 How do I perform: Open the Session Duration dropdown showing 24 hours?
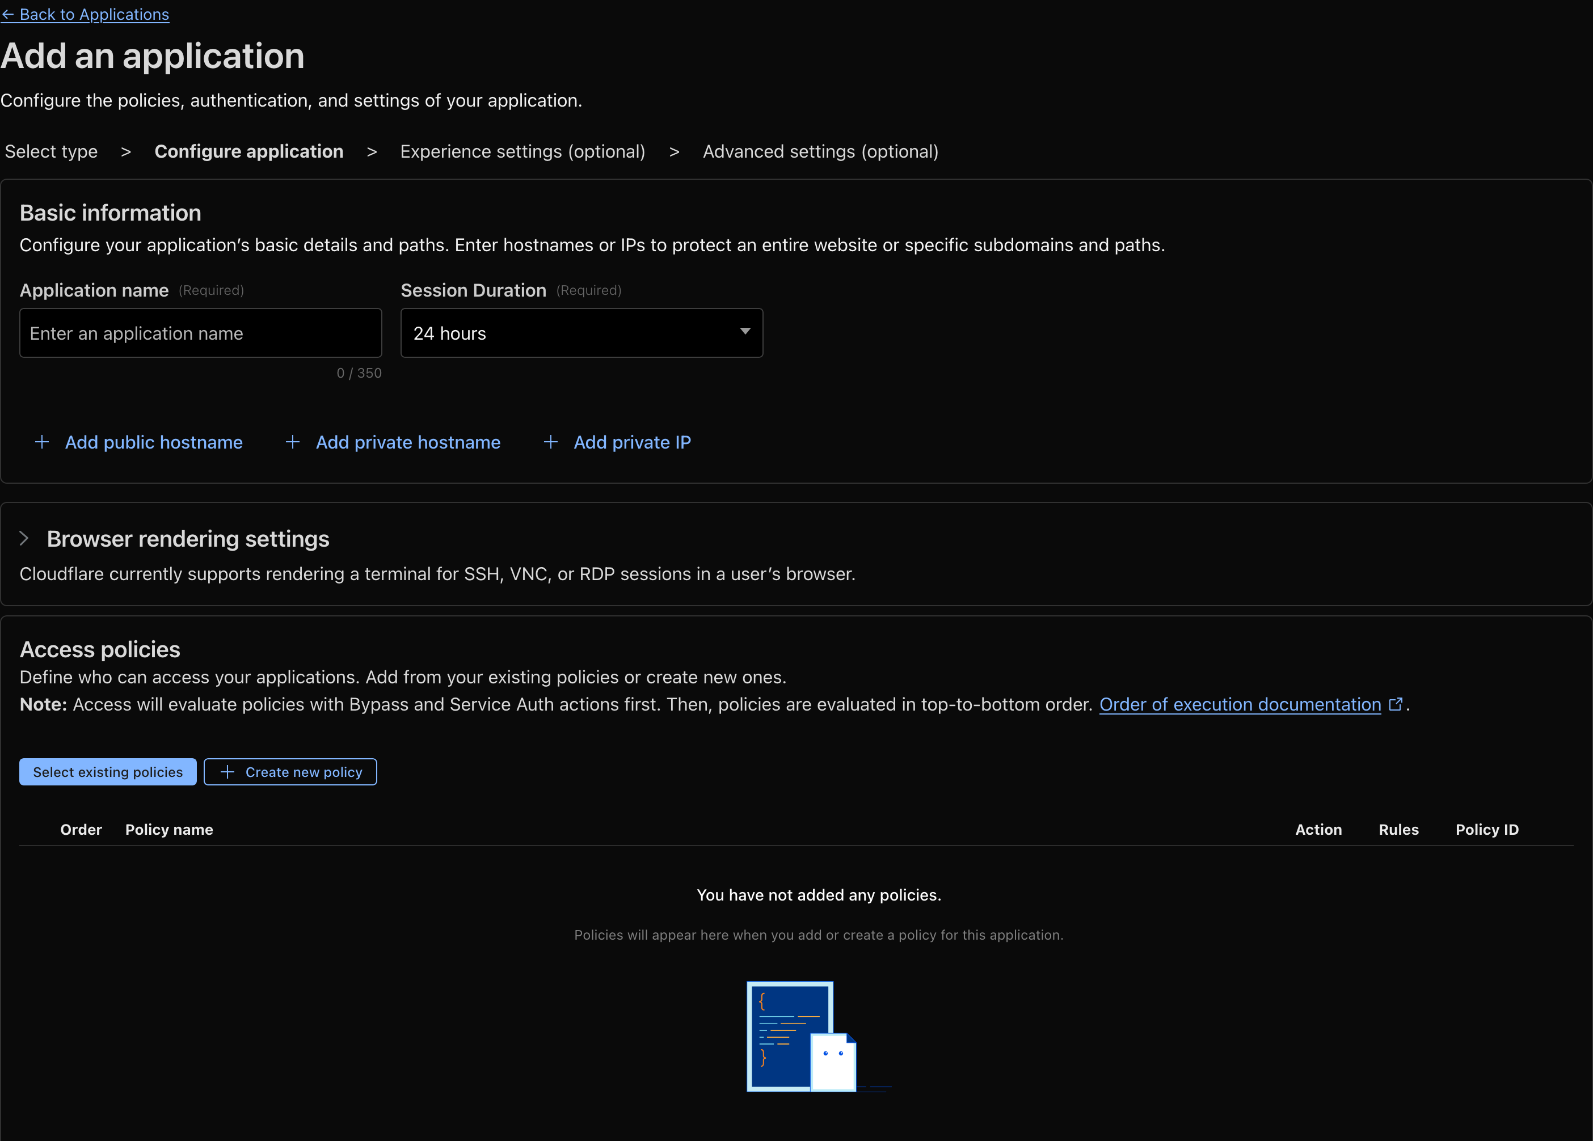581,333
